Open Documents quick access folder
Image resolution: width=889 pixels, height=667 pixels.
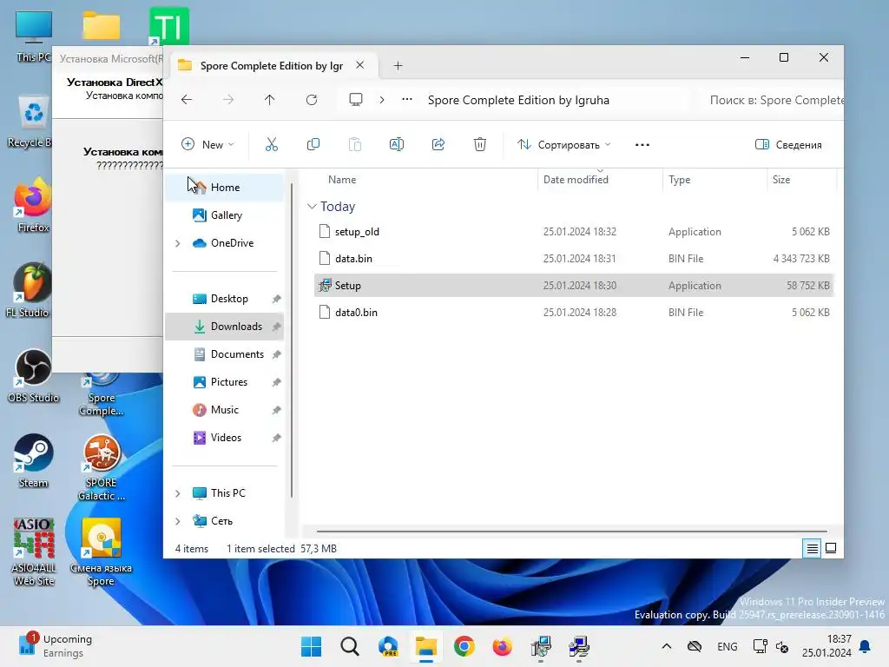click(225, 354)
